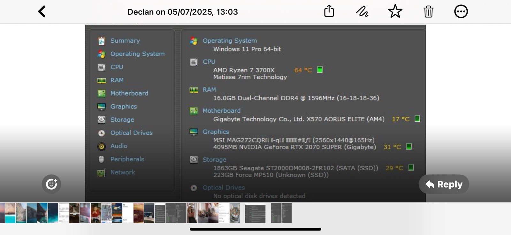Screen dimensions: 511x235
Task: Click the Summary clipboard icon
Action: coord(101,41)
